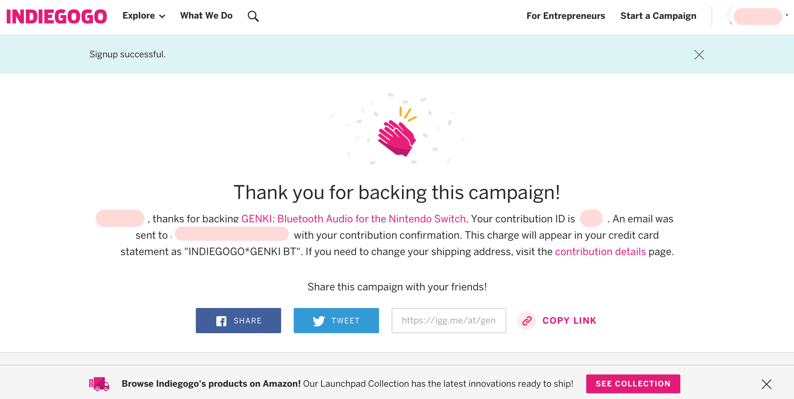794x399 pixels.
Task: Open What We Do page
Action: tap(206, 16)
